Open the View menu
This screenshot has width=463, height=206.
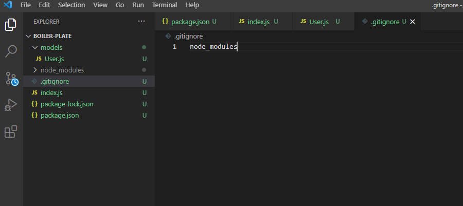(x=100, y=5)
